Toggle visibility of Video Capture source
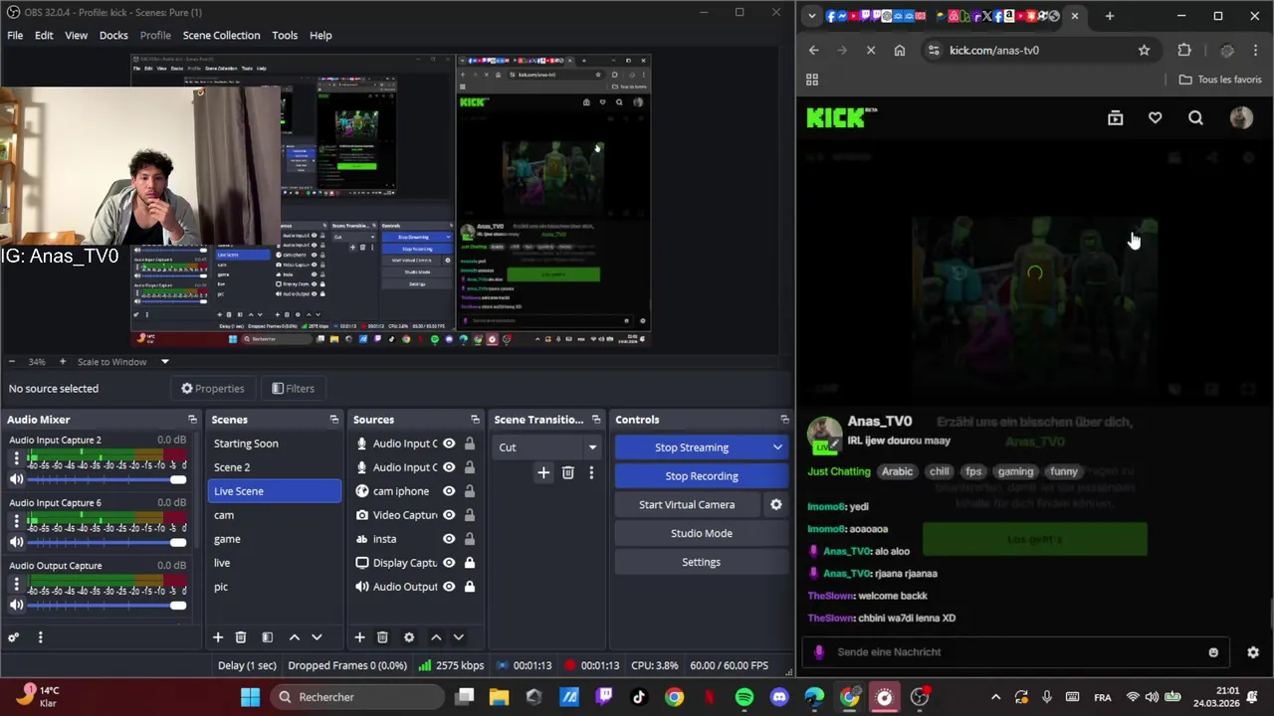The width and height of the screenshot is (1274, 716). [449, 515]
